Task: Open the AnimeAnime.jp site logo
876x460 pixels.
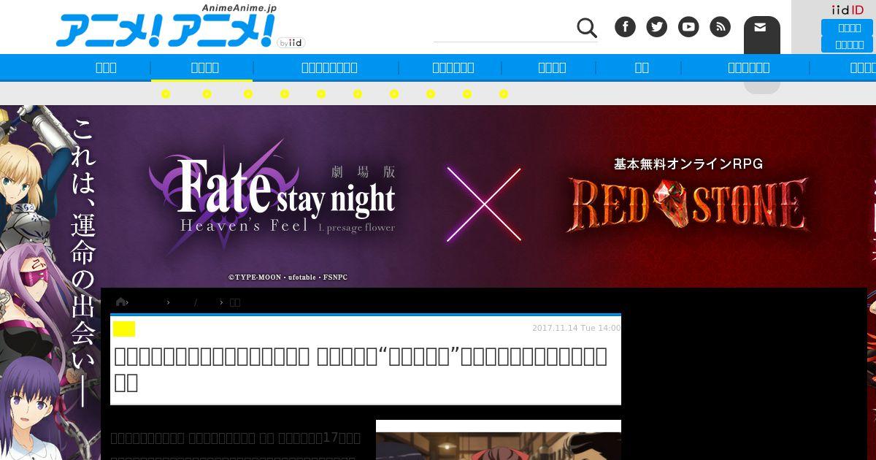Action: pyautogui.click(x=166, y=26)
